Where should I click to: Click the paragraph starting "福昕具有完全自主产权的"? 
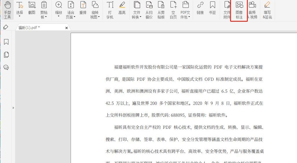189,127
